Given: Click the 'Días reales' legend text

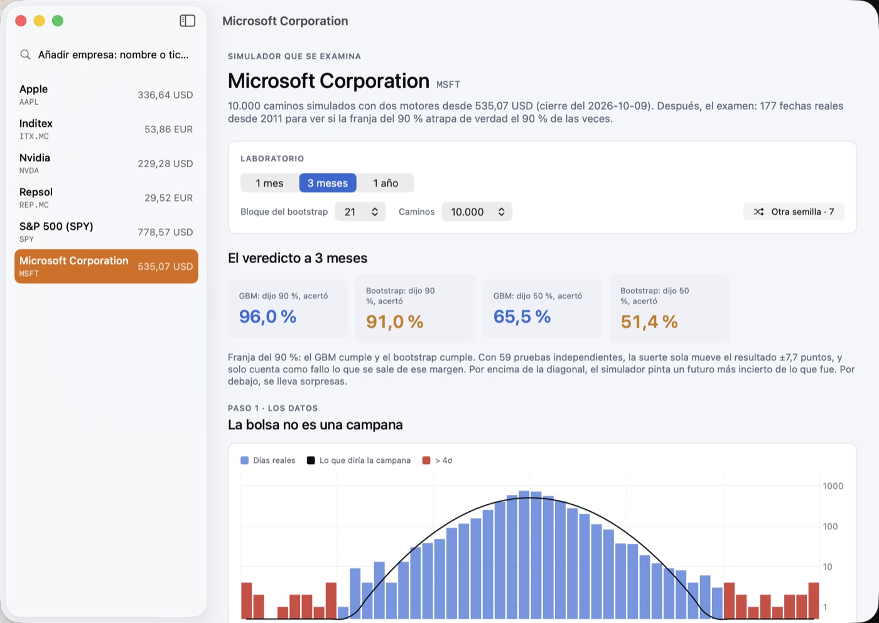Looking at the screenshot, I should point(274,460).
